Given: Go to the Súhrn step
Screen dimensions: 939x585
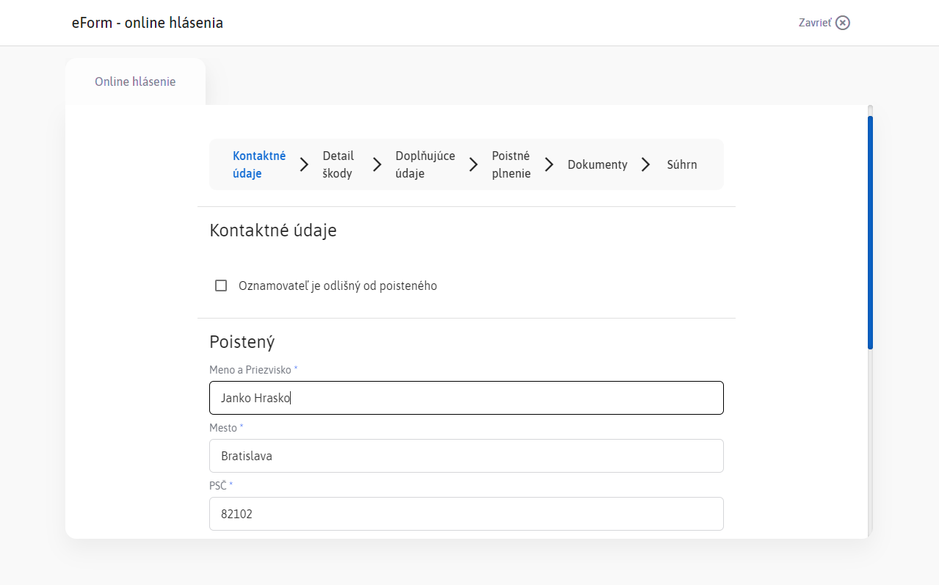Looking at the screenshot, I should (682, 164).
